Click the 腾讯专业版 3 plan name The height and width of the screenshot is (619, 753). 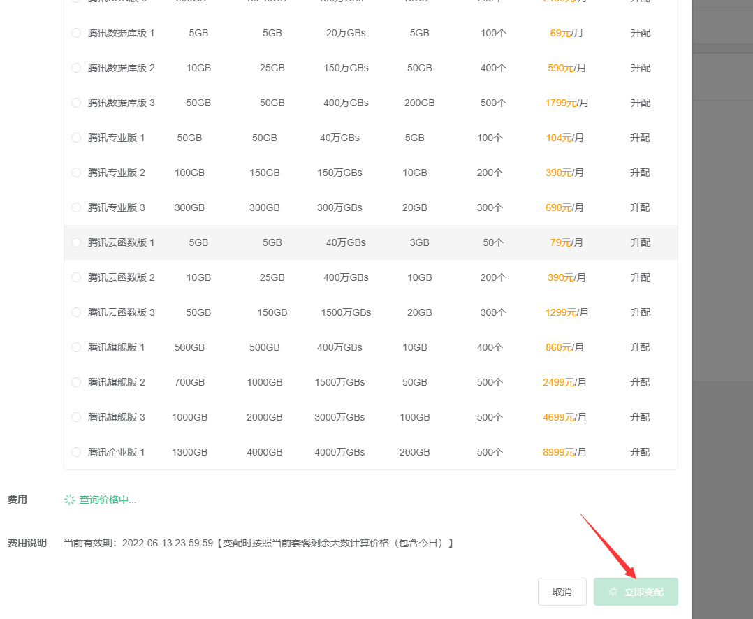point(116,207)
